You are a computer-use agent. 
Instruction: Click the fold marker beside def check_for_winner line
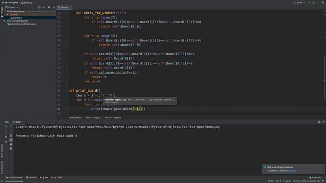(x=68, y=13)
